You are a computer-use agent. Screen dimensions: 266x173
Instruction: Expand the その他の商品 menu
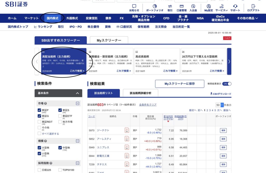click(x=247, y=18)
